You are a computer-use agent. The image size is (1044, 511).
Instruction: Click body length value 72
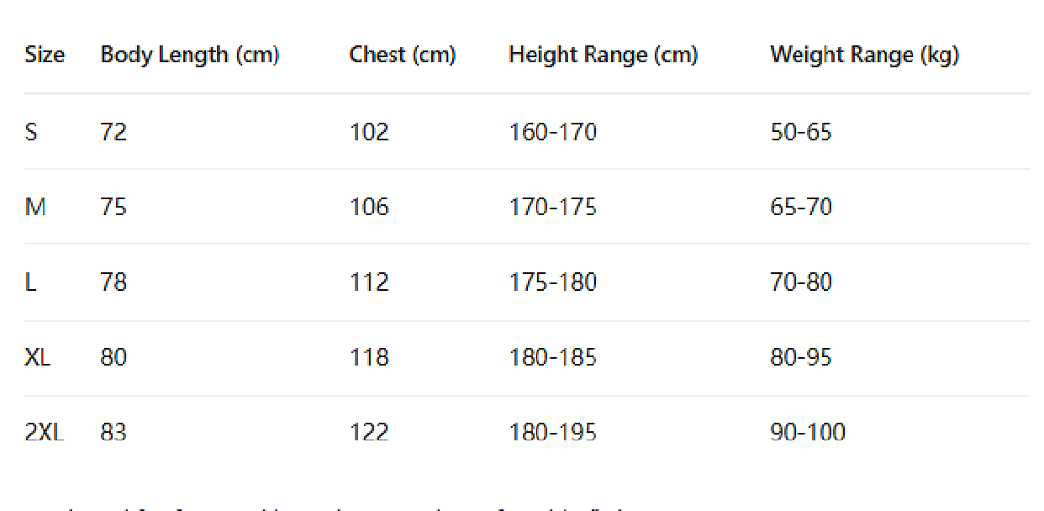[113, 132]
